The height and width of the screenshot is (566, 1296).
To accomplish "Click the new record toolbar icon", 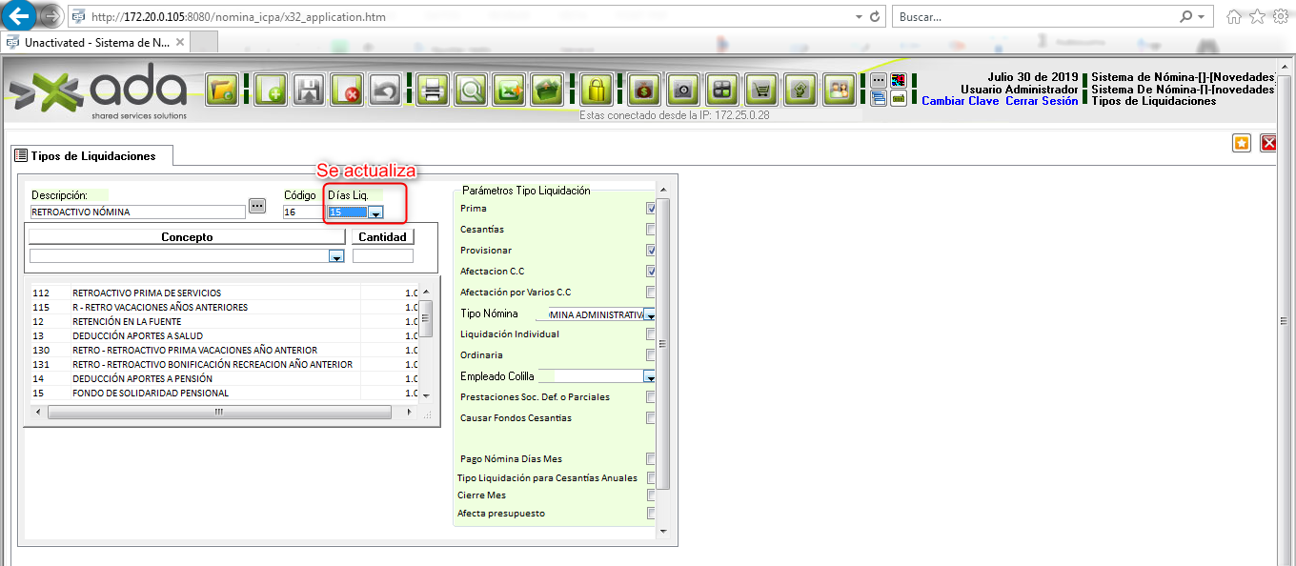I will (x=270, y=90).
